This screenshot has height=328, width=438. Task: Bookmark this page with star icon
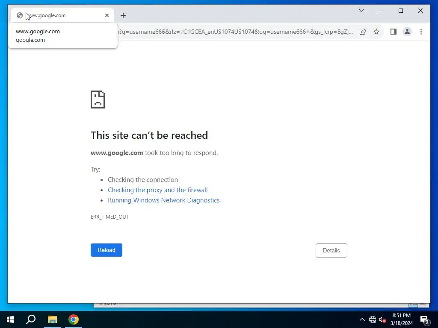coord(376,32)
